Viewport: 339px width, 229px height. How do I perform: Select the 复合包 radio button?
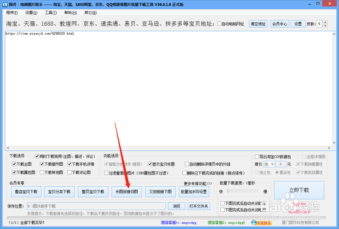[x=277, y=172]
